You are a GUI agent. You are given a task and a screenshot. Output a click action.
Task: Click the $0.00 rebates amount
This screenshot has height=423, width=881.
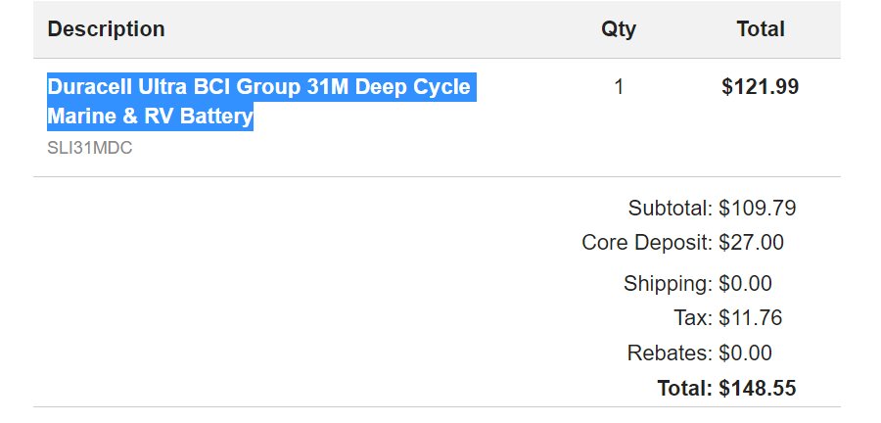point(745,352)
